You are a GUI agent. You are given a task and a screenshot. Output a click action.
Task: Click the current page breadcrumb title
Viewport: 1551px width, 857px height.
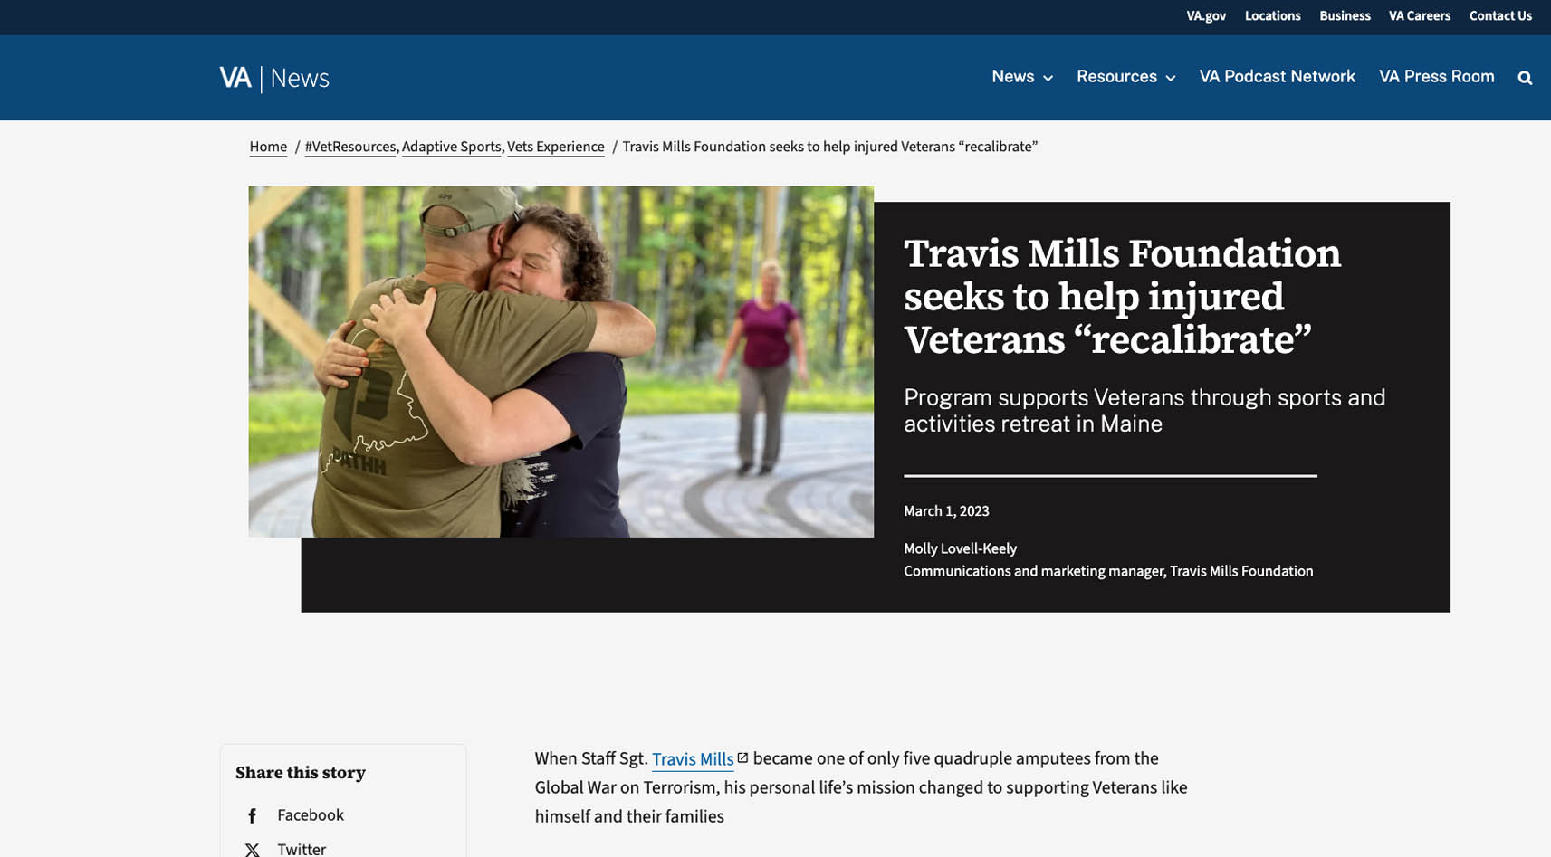pos(829,147)
